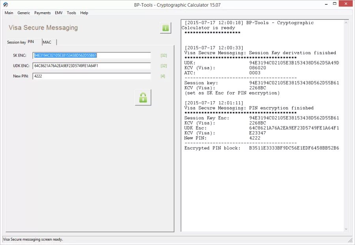Click the 'PIN encryption finished' log line
Screen dimensions: 355x245
coord(249,108)
